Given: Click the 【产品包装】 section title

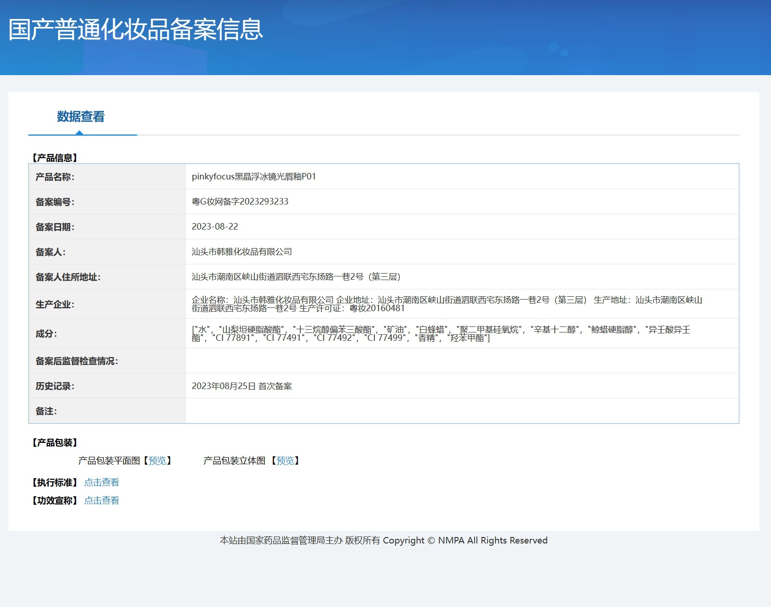Looking at the screenshot, I should (55, 442).
